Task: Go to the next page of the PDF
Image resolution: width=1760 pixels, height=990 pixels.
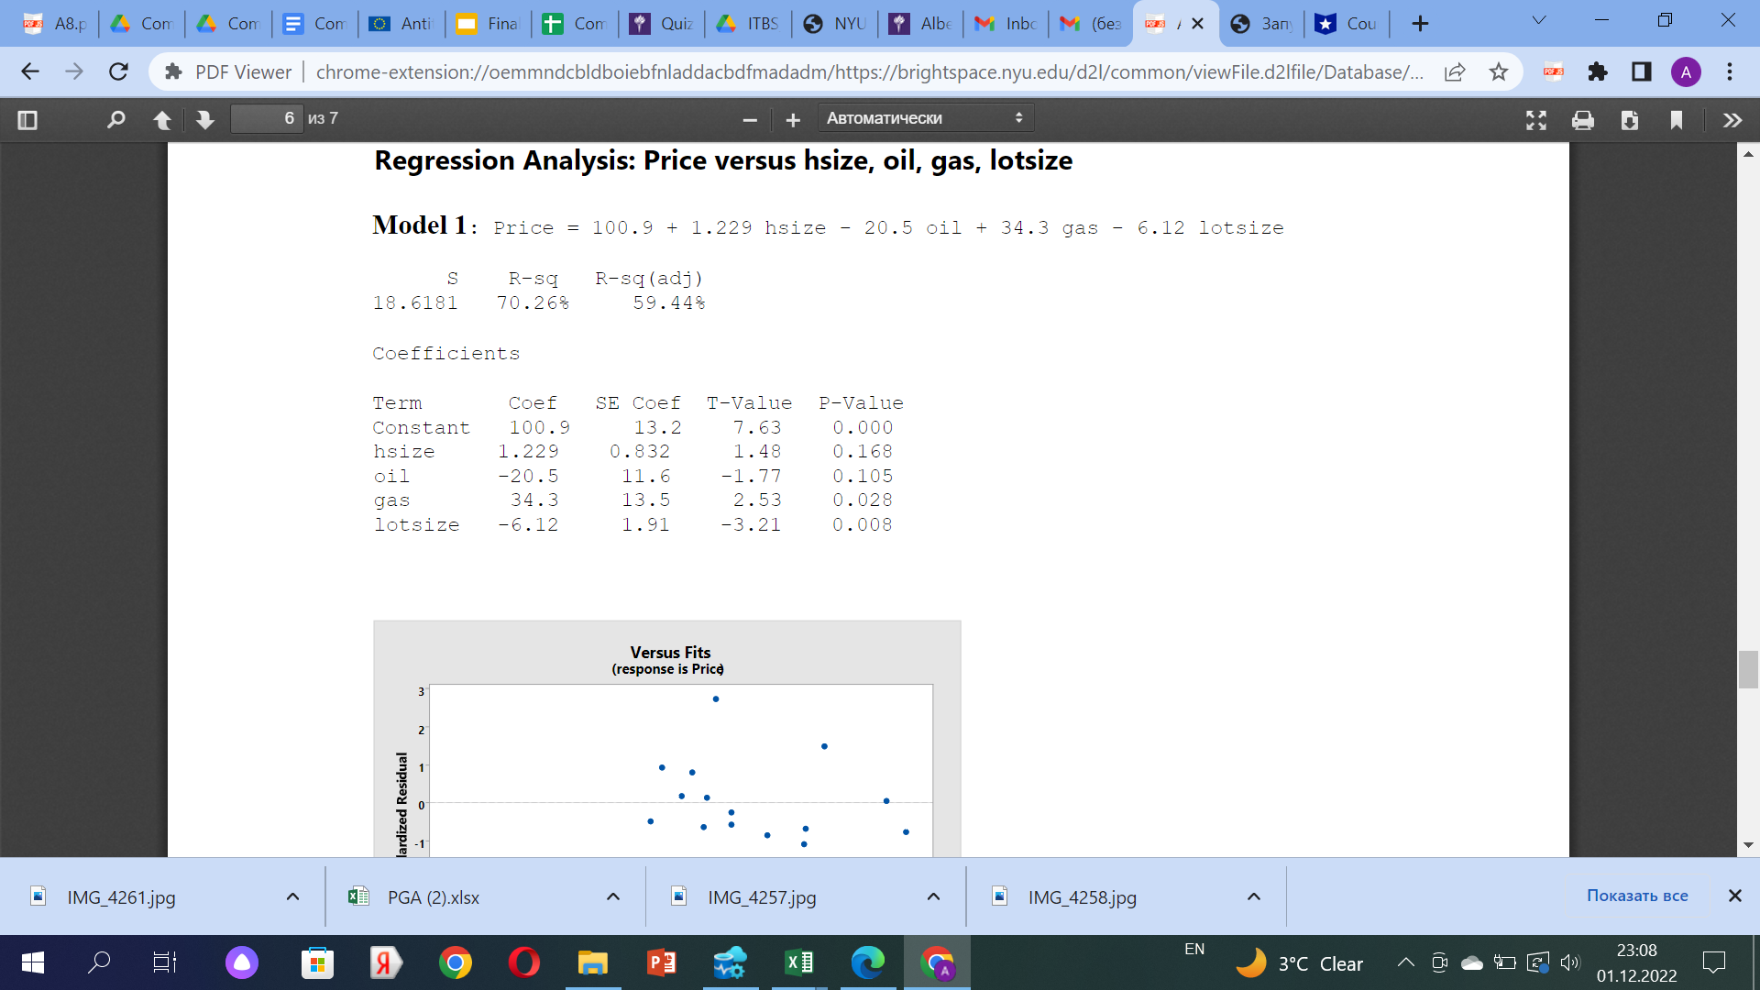Action: coord(204,119)
